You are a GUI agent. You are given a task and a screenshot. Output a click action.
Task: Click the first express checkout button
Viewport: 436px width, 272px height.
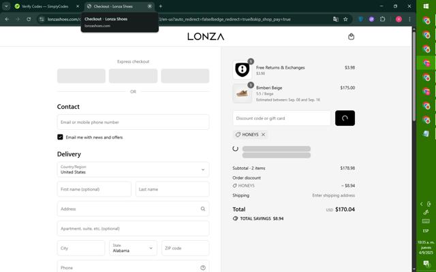[81, 75]
